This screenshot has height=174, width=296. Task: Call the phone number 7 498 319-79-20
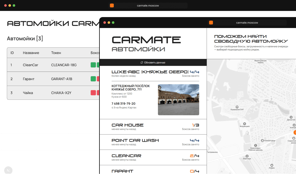click(x=123, y=104)
